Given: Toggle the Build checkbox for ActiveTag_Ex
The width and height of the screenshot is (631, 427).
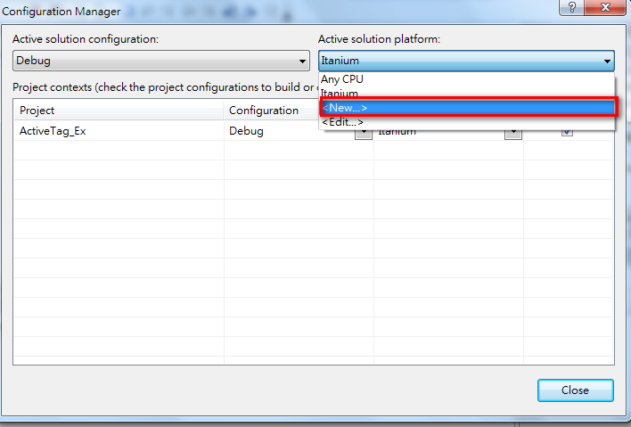Looking at the screenshot, I should (567, 133).
